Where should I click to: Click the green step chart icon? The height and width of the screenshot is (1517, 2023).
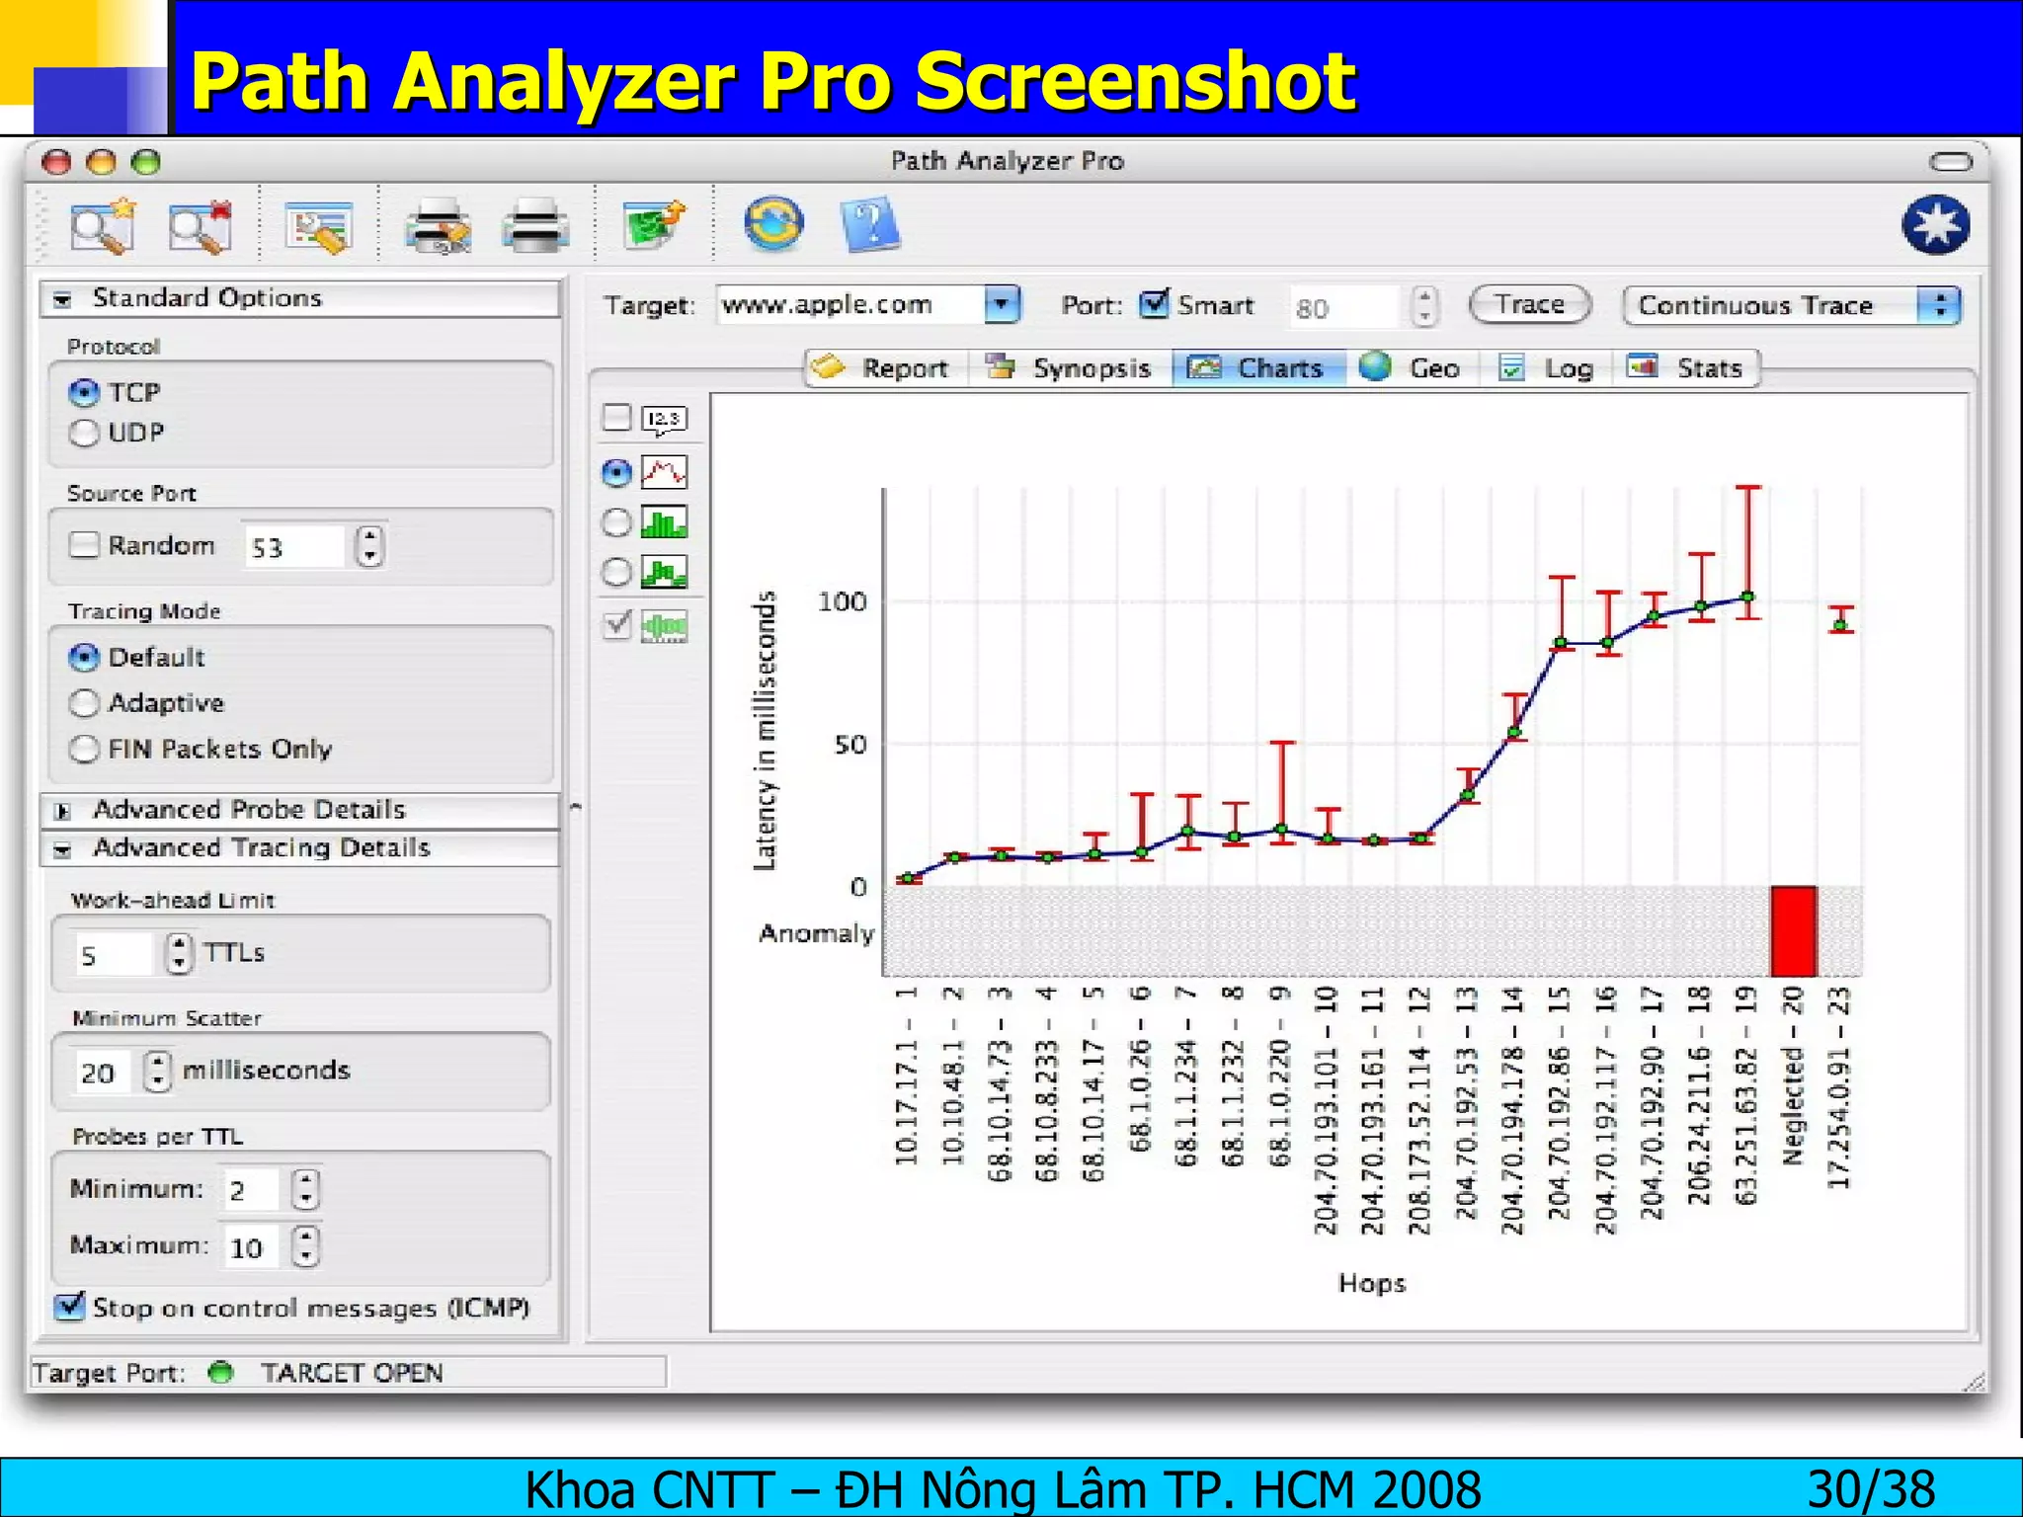[665, 572]
